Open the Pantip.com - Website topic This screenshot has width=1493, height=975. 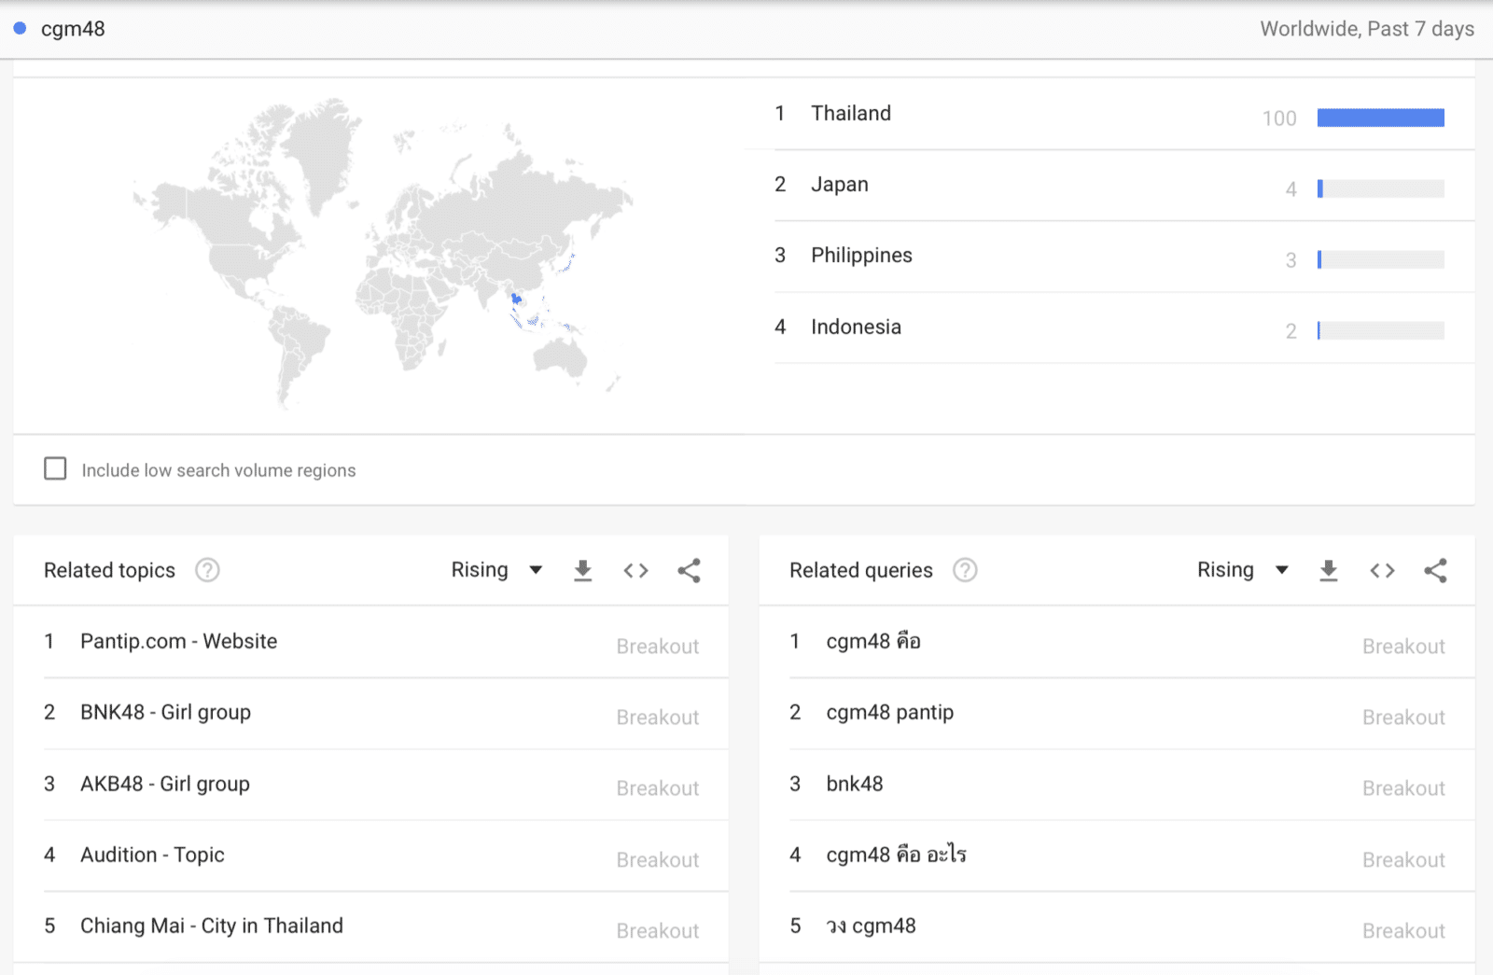point(178,642)
